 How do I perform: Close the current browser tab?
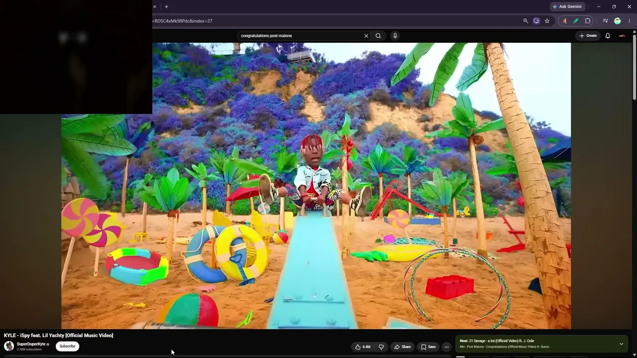[x=154, y=6]
